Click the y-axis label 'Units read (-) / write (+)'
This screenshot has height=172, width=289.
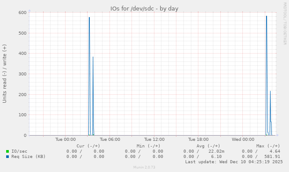pos(4,74)
